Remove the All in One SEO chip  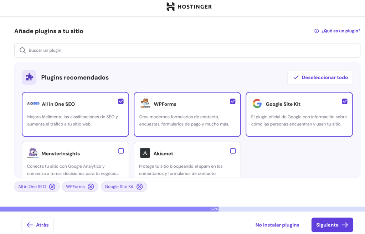52,187
